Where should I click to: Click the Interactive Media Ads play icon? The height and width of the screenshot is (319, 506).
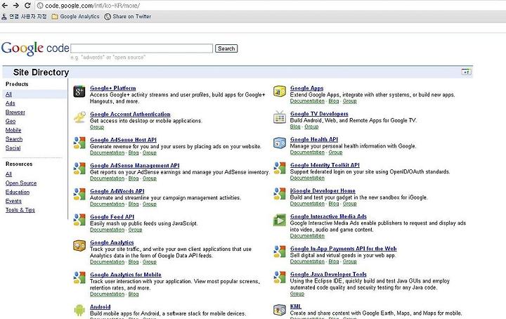(x=280, y=220)
